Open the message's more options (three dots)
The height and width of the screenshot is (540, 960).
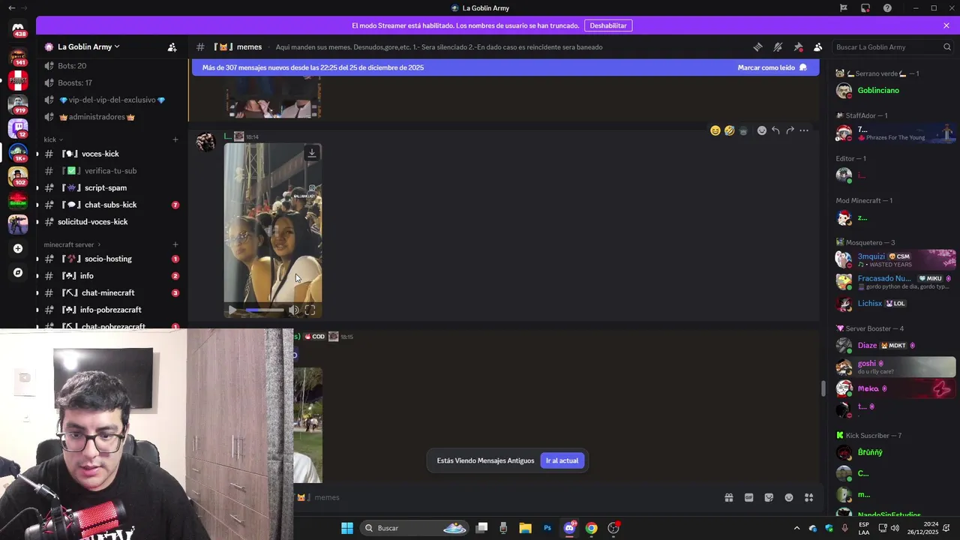pos(804,130)
